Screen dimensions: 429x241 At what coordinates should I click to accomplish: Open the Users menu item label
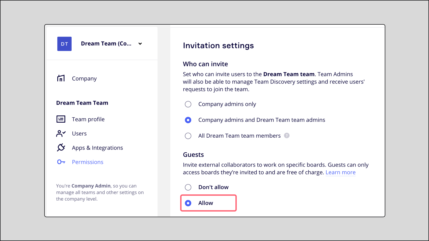pos(79,133)
